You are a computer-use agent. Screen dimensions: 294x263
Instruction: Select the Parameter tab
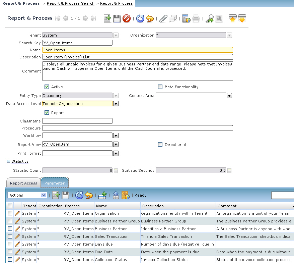(55, 183)
